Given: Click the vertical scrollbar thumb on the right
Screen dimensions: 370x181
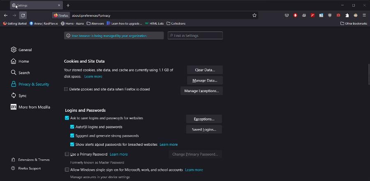Looking at the screenshot, I should click(x=369, y=74).
